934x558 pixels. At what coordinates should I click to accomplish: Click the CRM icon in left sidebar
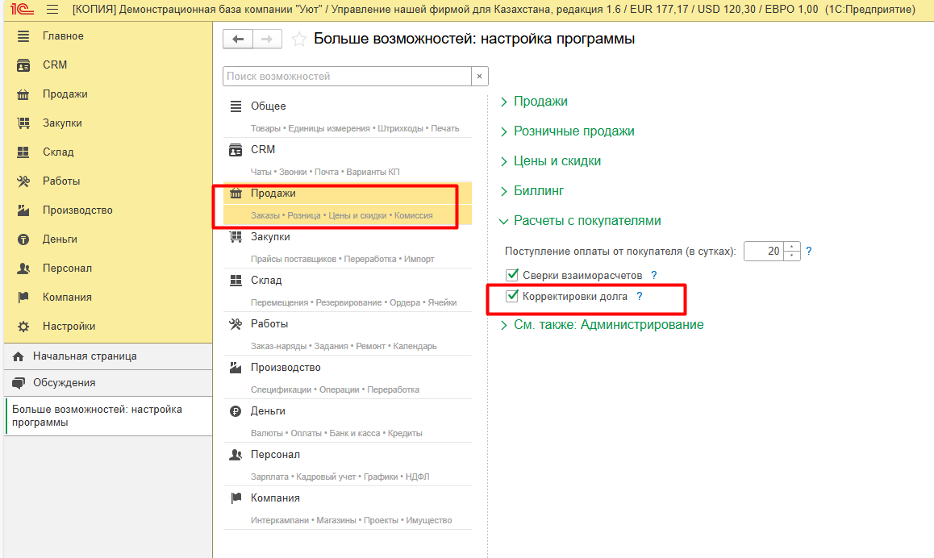(23, 65)
